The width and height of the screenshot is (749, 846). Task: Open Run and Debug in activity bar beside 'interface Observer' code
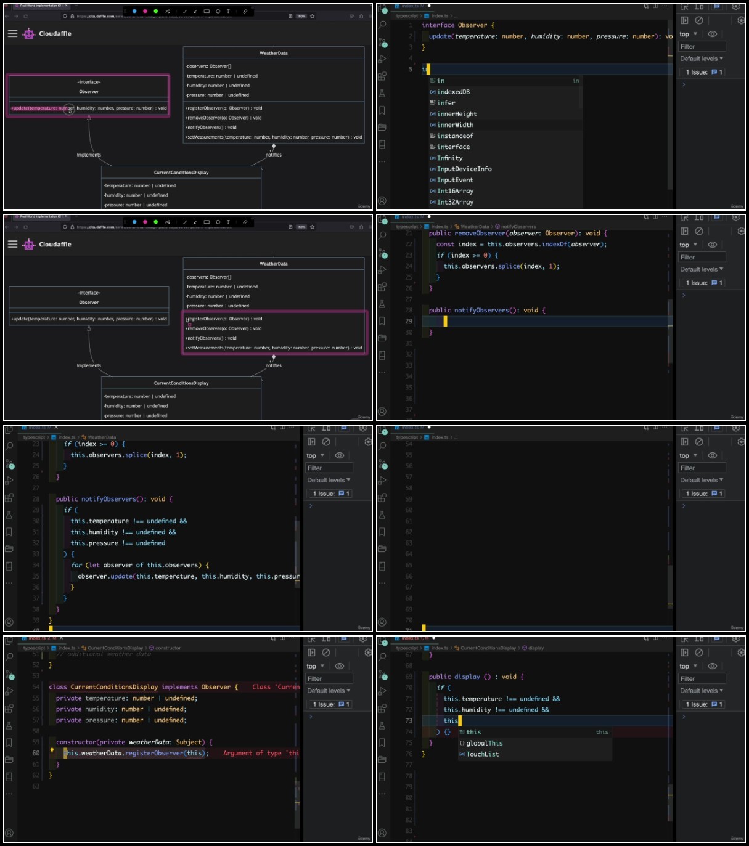tap(382, 59)
